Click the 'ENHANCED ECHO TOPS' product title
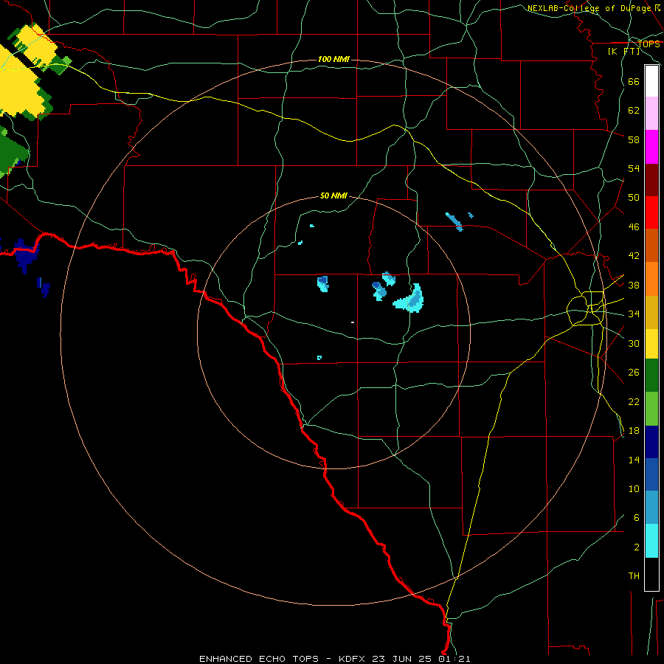 259,659
